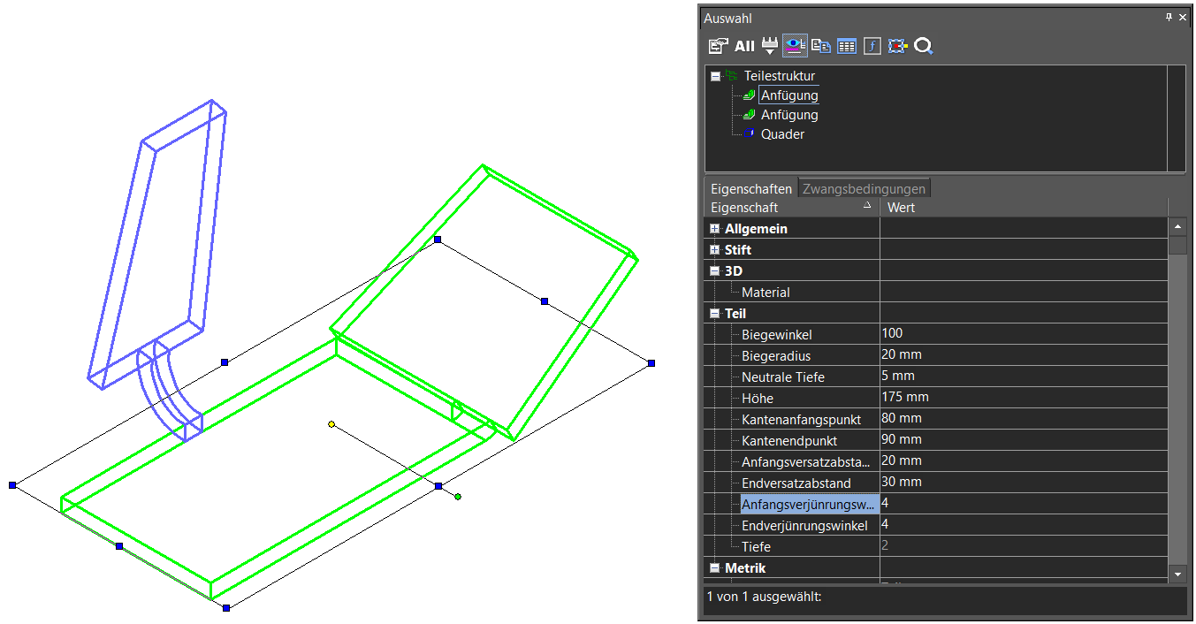Open the table/grid view toolbar icon
The width and height of the screenshot is (1196, 624).
click(847, 46)
